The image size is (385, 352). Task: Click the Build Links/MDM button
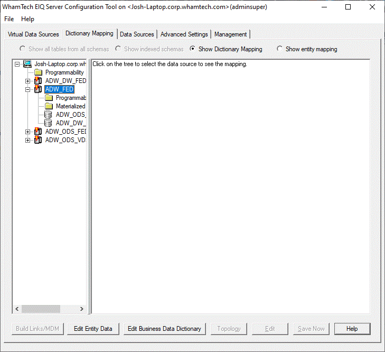tap(37, 329)
